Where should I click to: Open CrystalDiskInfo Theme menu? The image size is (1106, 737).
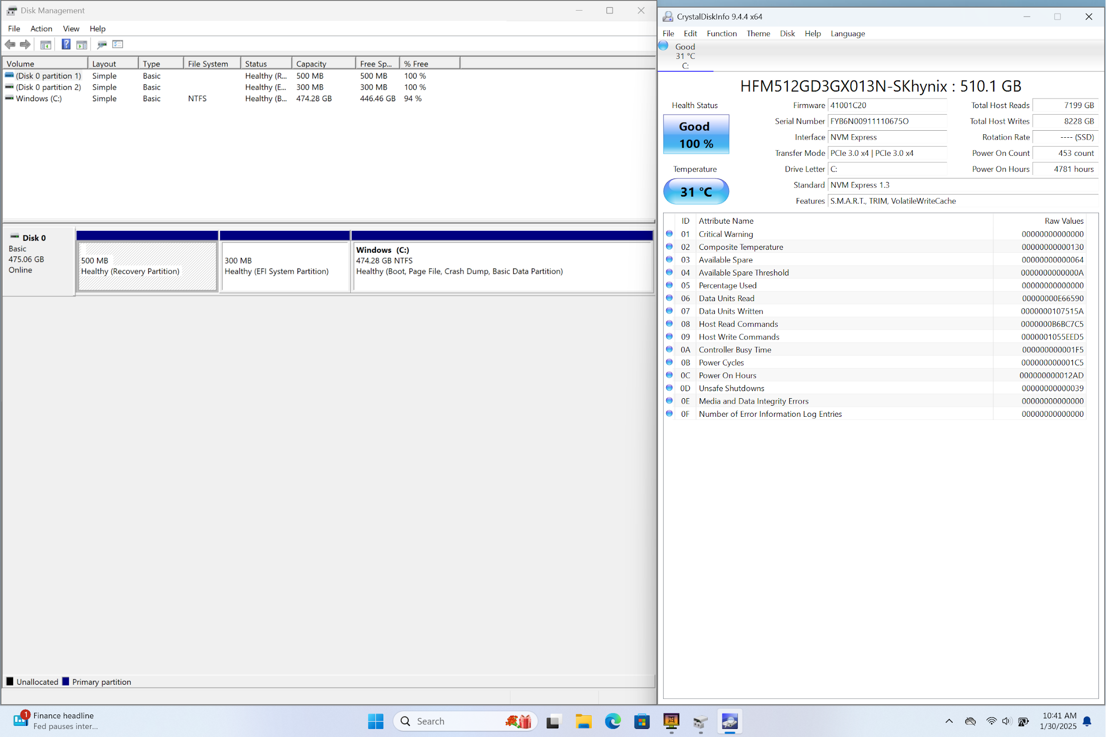coord(758,33)
